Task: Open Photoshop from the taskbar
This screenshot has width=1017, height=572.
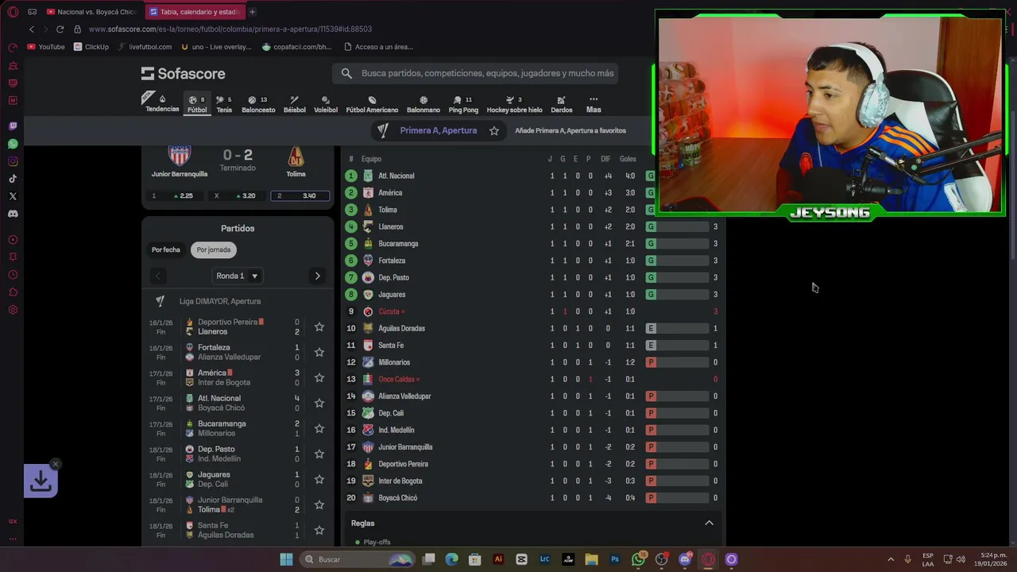Action: coord(615,559)
